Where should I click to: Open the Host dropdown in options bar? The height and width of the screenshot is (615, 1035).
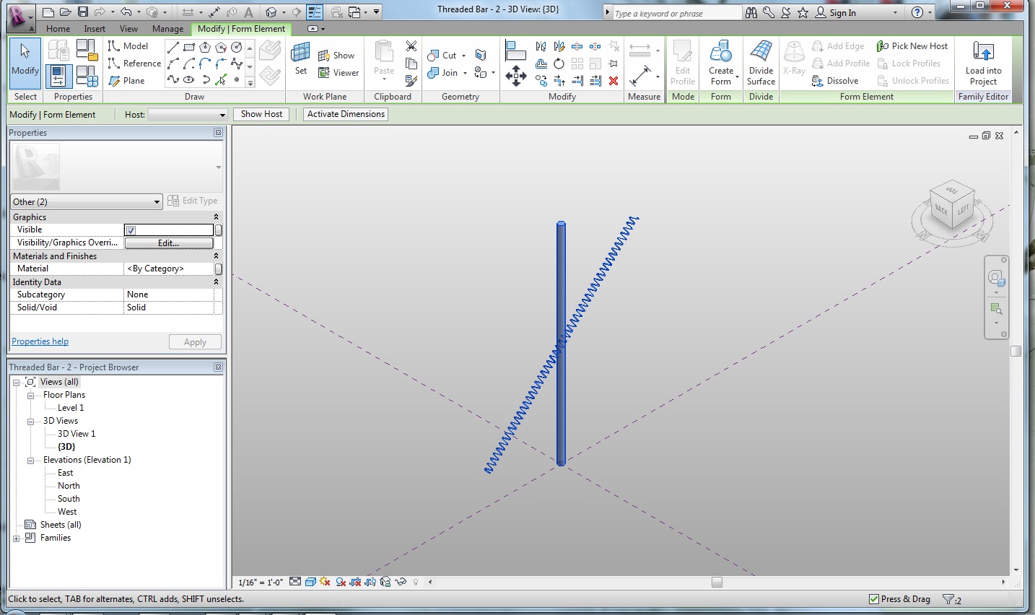pyautogui.click(x=188, y=115)
